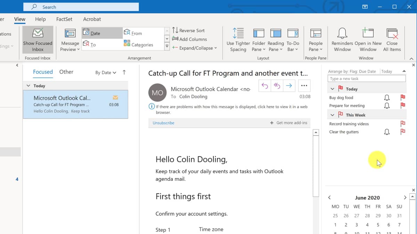Open the FactSet tab
The image size is (417, 234).
[x=64, y=19]
